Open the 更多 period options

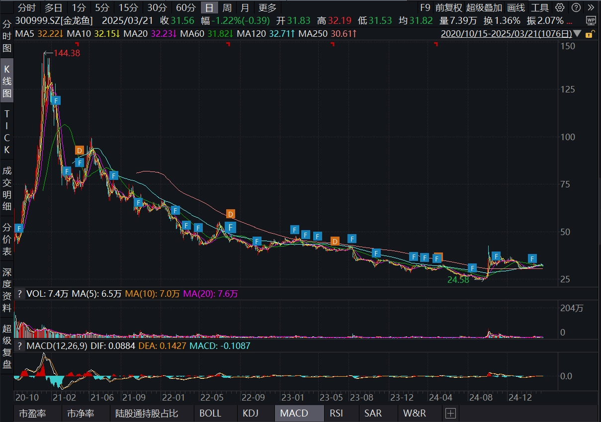(267, 7)
